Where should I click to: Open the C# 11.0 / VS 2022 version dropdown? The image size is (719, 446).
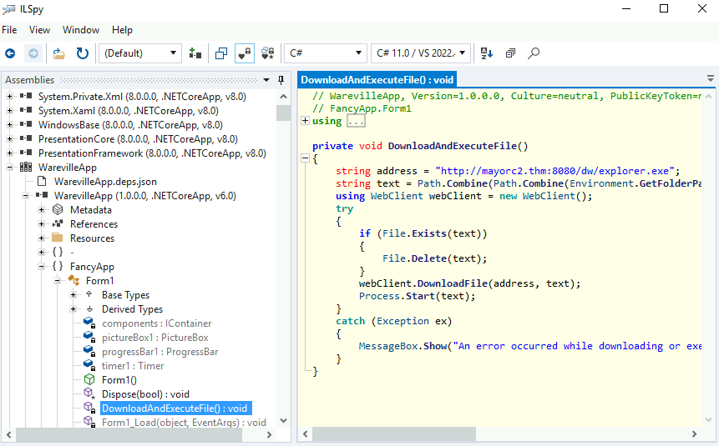[x=421, y=53]
